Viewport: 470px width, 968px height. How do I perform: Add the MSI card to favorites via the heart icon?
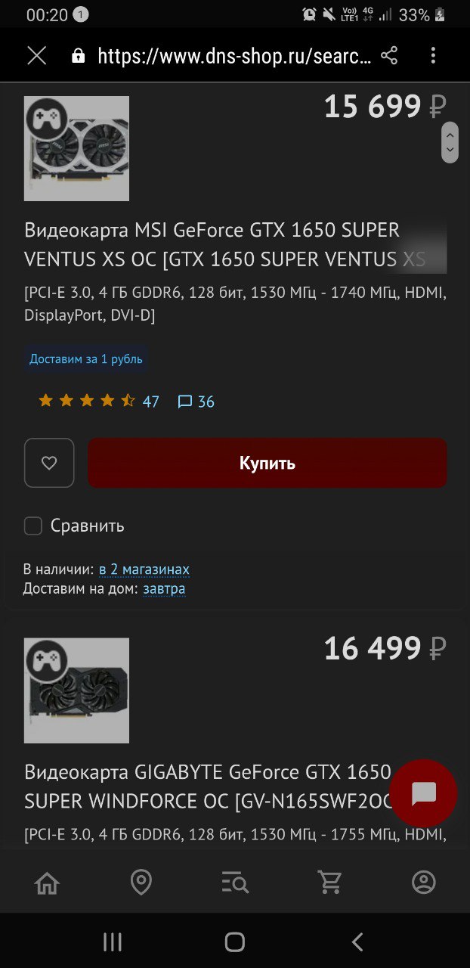point(49,463)
